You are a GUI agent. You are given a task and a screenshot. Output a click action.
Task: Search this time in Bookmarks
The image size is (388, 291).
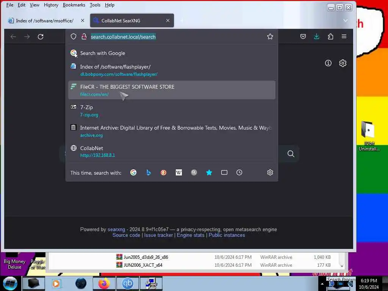click(x=209, y=172)
